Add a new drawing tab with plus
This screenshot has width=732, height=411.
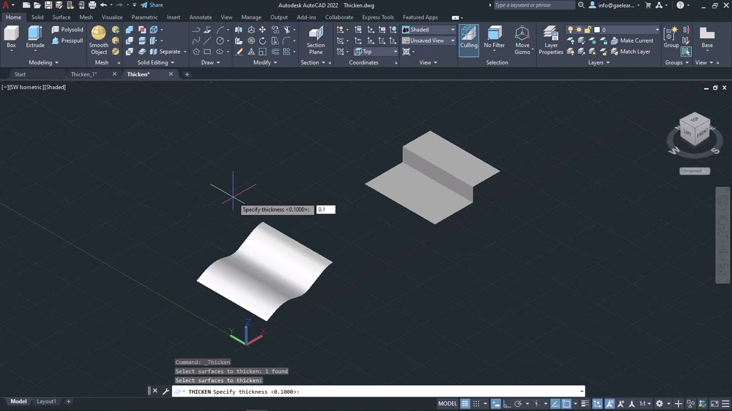(186, 74)
